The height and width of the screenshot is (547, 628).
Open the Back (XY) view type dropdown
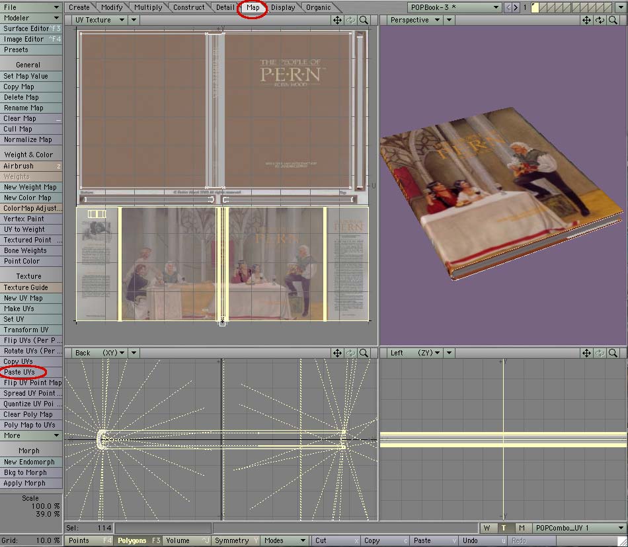click(100, 353)
